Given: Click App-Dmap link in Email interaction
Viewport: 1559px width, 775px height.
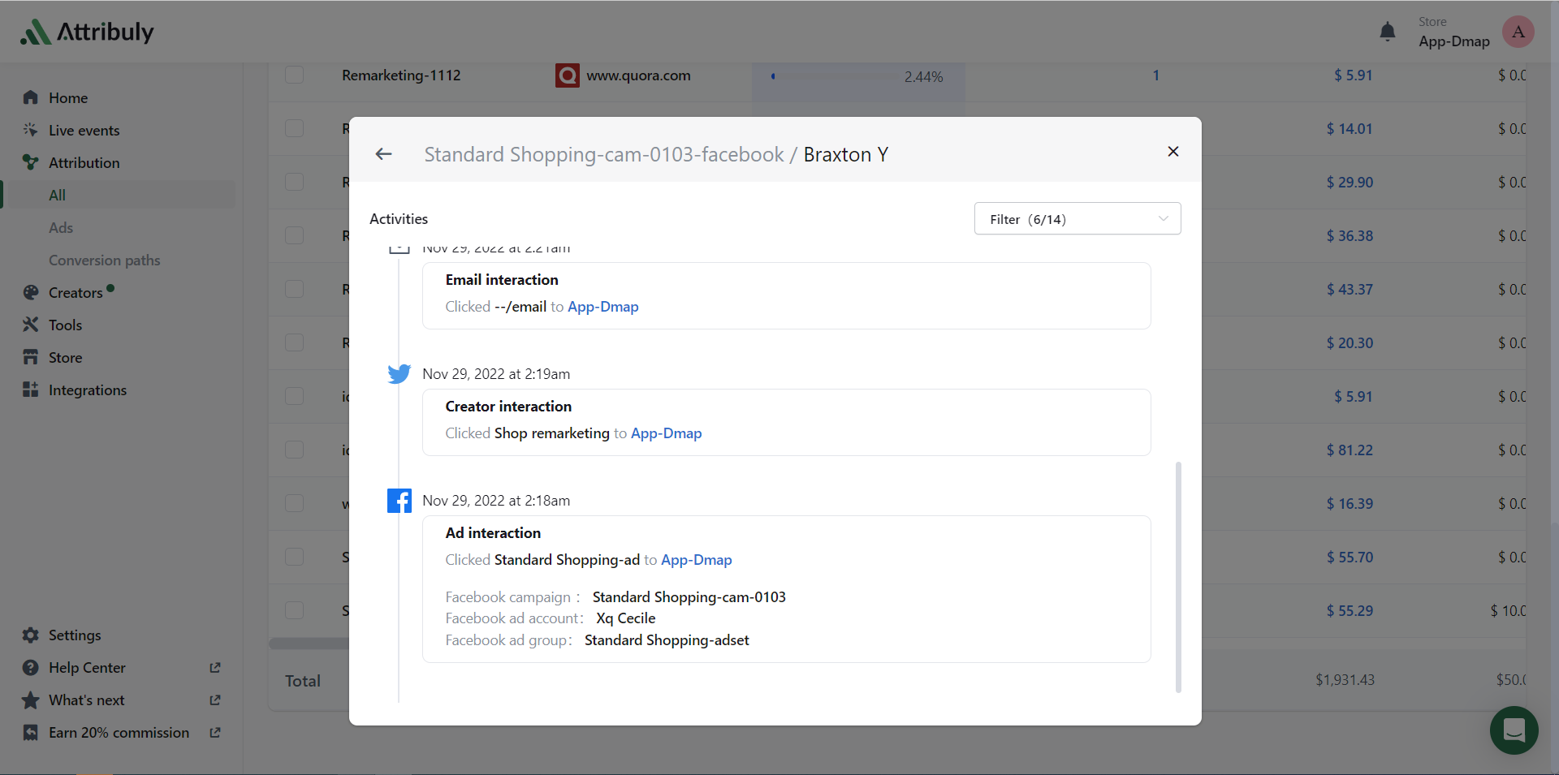Looking at the screenshot, I should point(602,307).
